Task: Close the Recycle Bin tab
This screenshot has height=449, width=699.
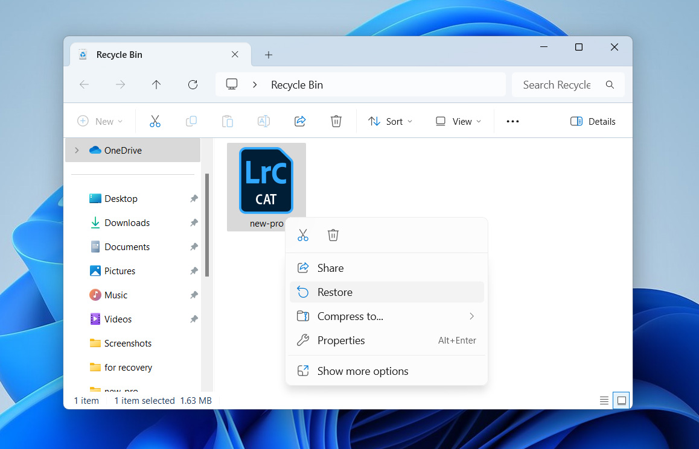Action: tap(235, 54)
